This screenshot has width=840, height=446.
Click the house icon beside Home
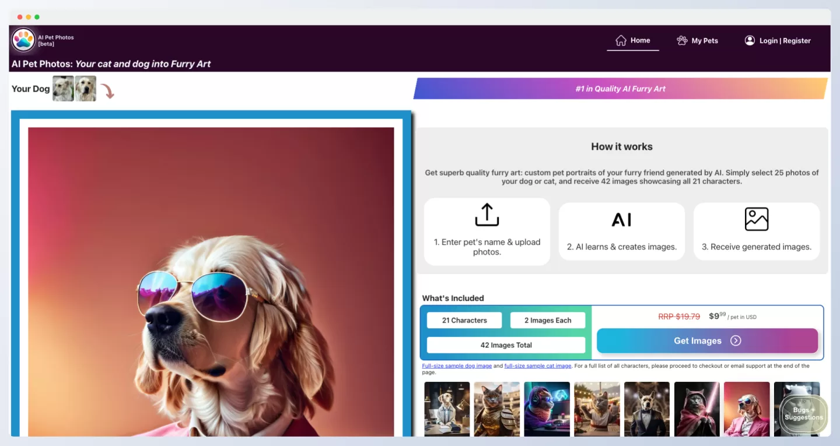coord(621,40)
